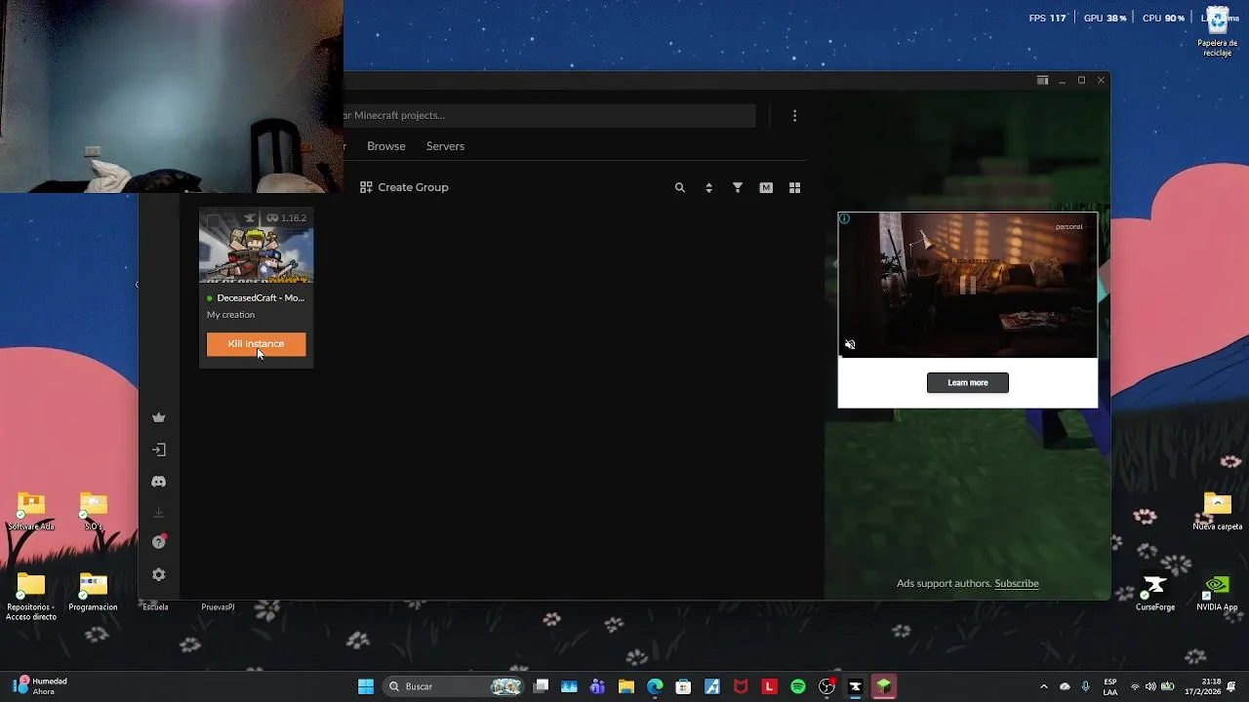Kill the DeceasedCraft instance
Screen dimensions: 1249x702
click(256, 344)
